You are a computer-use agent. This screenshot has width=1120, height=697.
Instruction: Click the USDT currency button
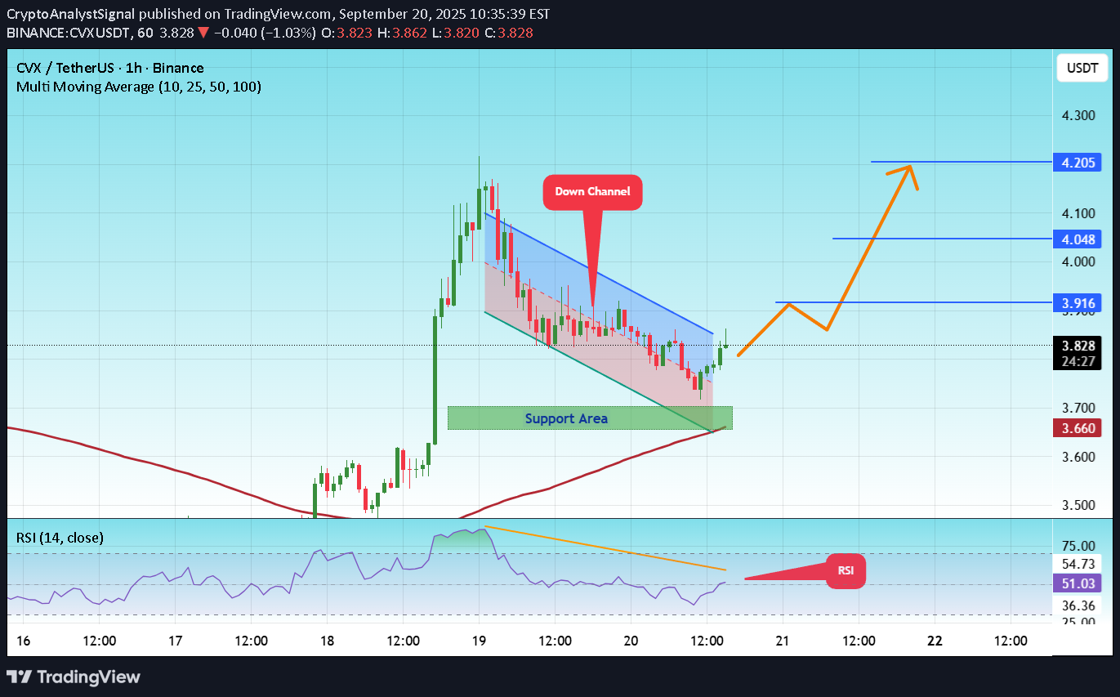1082,69
